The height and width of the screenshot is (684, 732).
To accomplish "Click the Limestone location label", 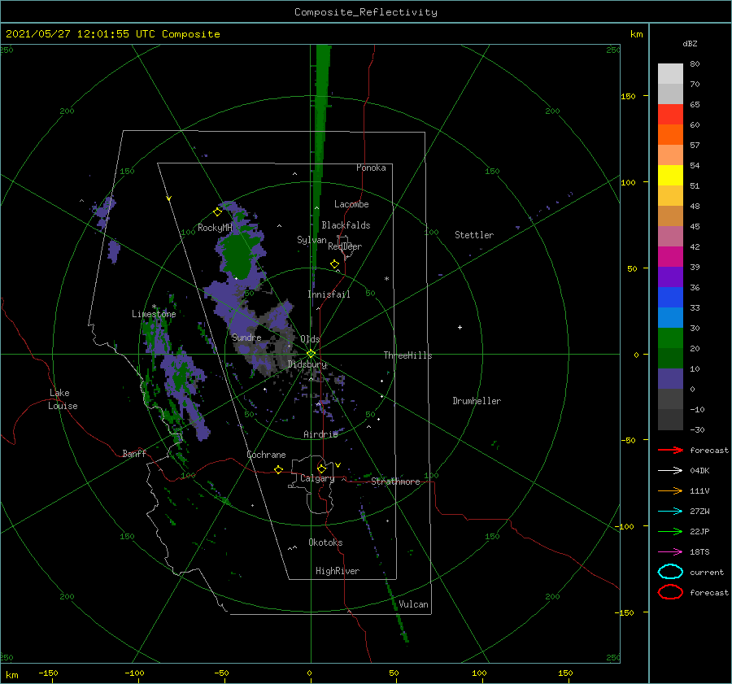I will [x=154, y=314].
